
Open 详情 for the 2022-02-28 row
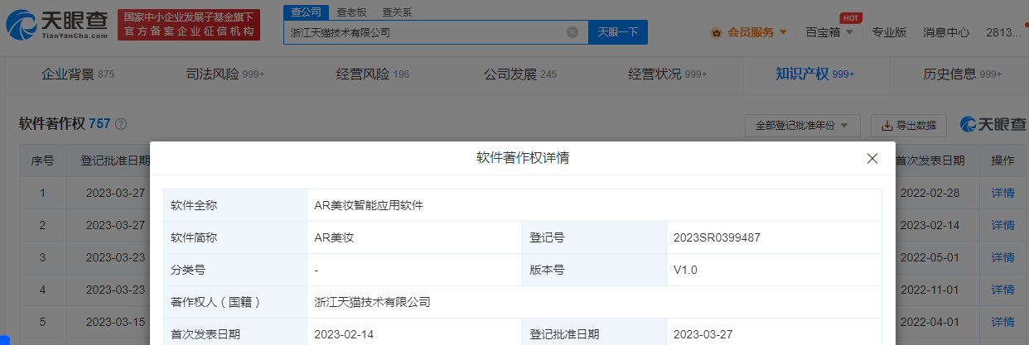pyautogui.click(x=1002, y=193)
